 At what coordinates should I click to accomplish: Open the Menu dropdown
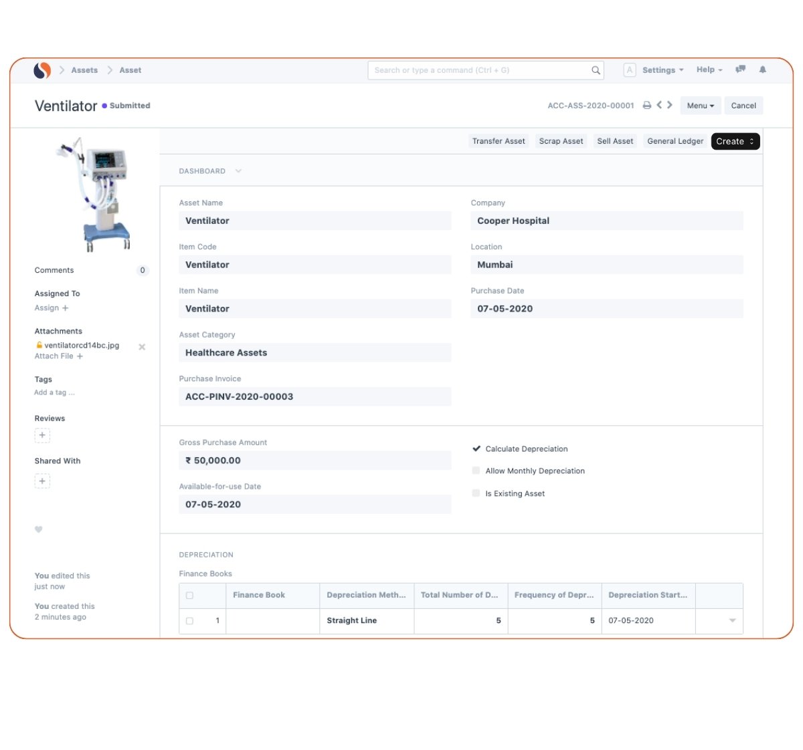tap(700, 106)
